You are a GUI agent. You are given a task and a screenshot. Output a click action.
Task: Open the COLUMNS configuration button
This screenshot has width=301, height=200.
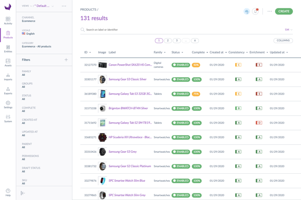pyautogui.click(x=283, y=41)
